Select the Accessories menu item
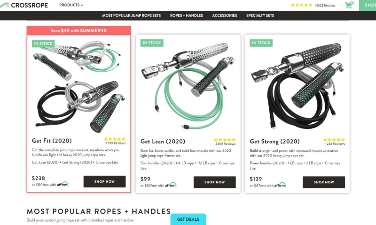 click(225, 15)
